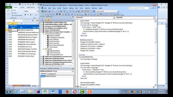Image resolution: width=173 pixels, height=97 pixels.
Task: Select ADDED sheet tab in Excel
Action: [34, 86]
